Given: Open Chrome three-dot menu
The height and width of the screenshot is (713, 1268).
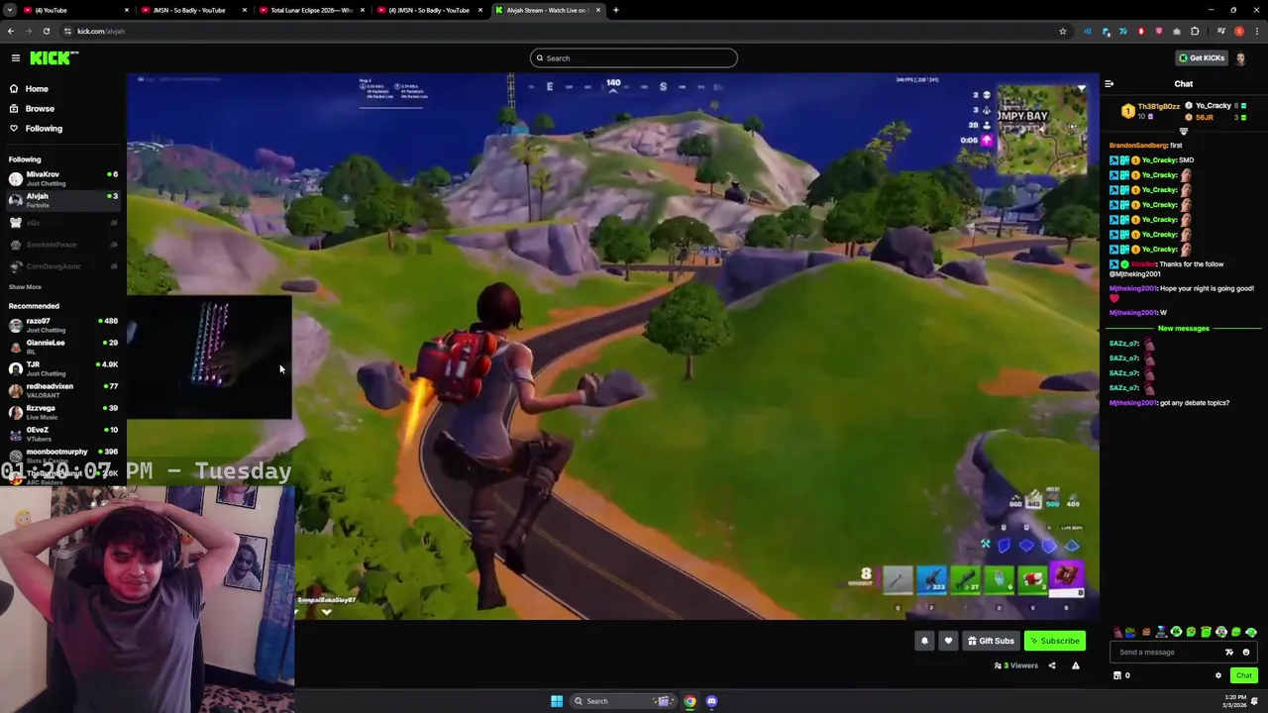Looking at the screenshot, I should click(x=1257, y=31).
